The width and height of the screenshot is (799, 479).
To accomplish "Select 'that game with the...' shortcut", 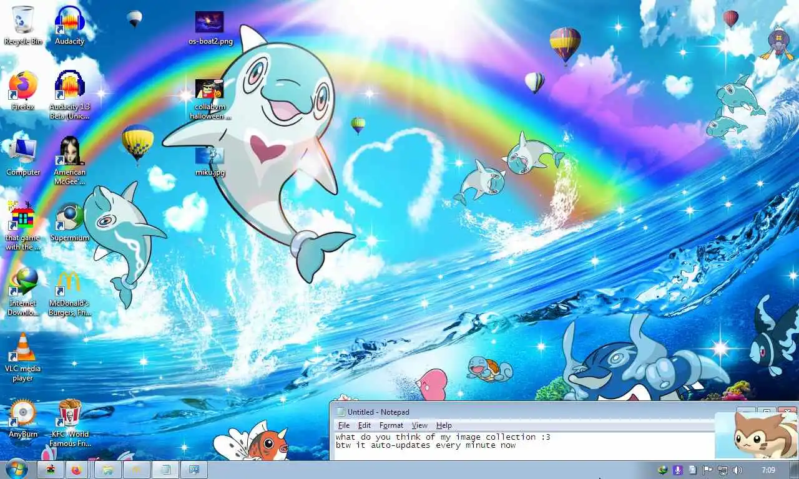I will [23, 226].
